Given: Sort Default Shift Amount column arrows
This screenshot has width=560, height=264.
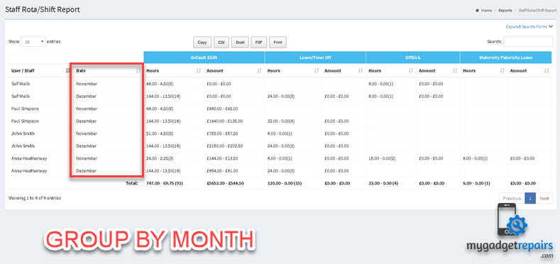Looking at the screenshot, I should pos(260,71).
